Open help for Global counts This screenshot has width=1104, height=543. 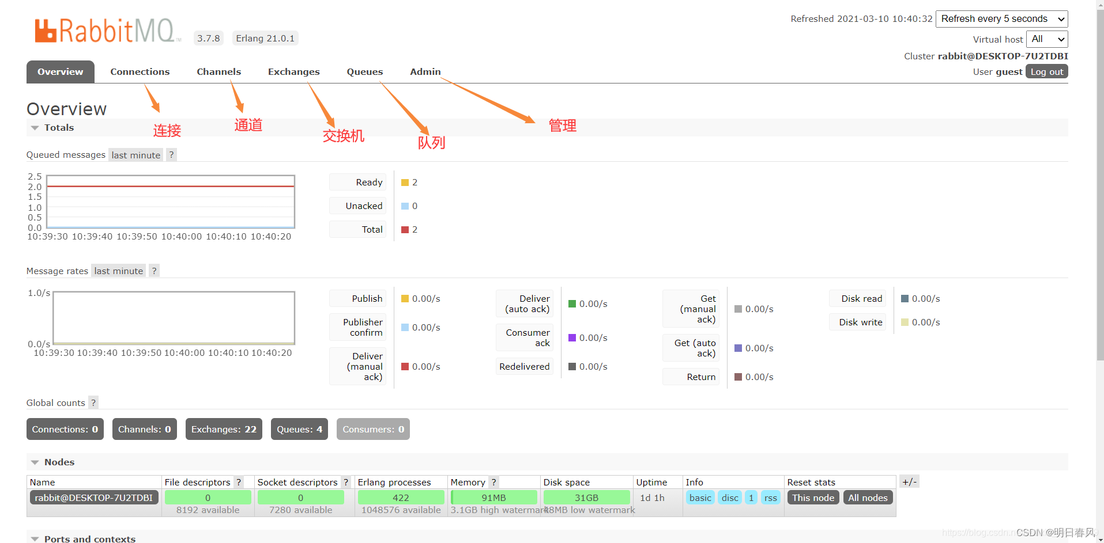(93, 402)
